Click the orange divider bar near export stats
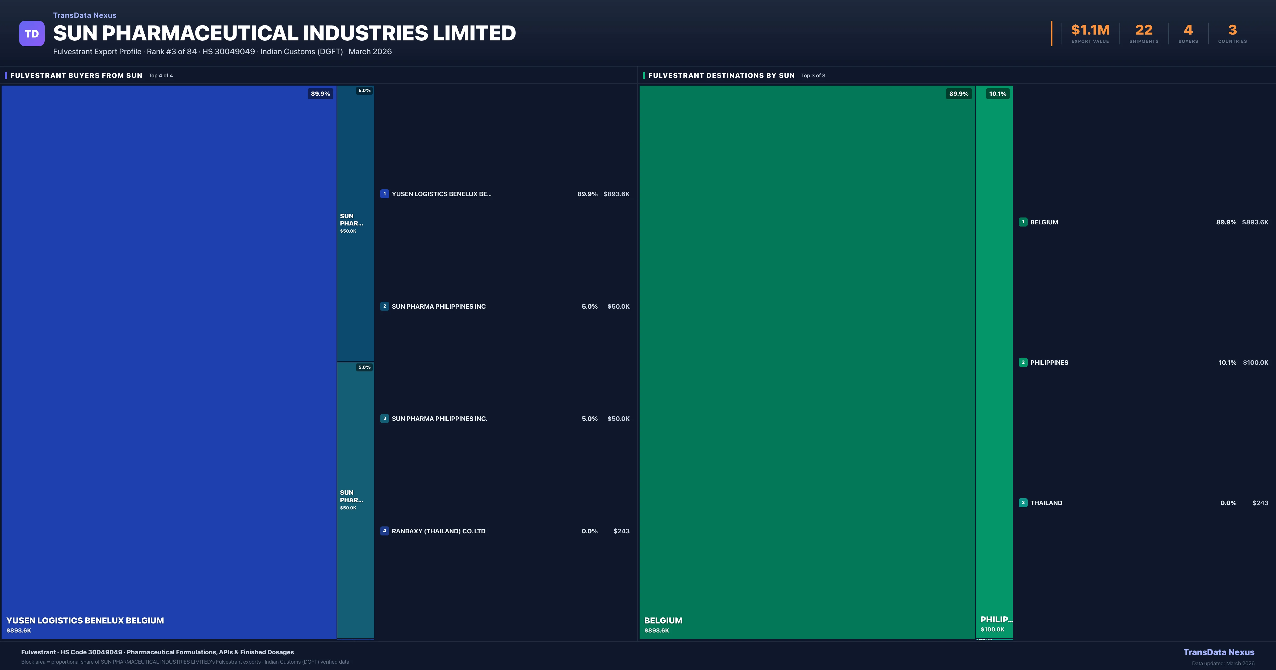This screenshot has height=670, width=1276. point(1052,33)
